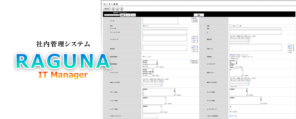Select 完全一致 radio for 広告コード
The height and width of the screenshot is (119, 296).
(288, 45)
